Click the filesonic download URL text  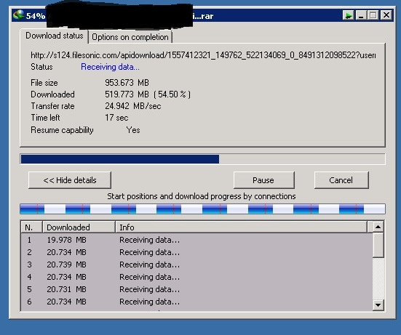(203, 55)
